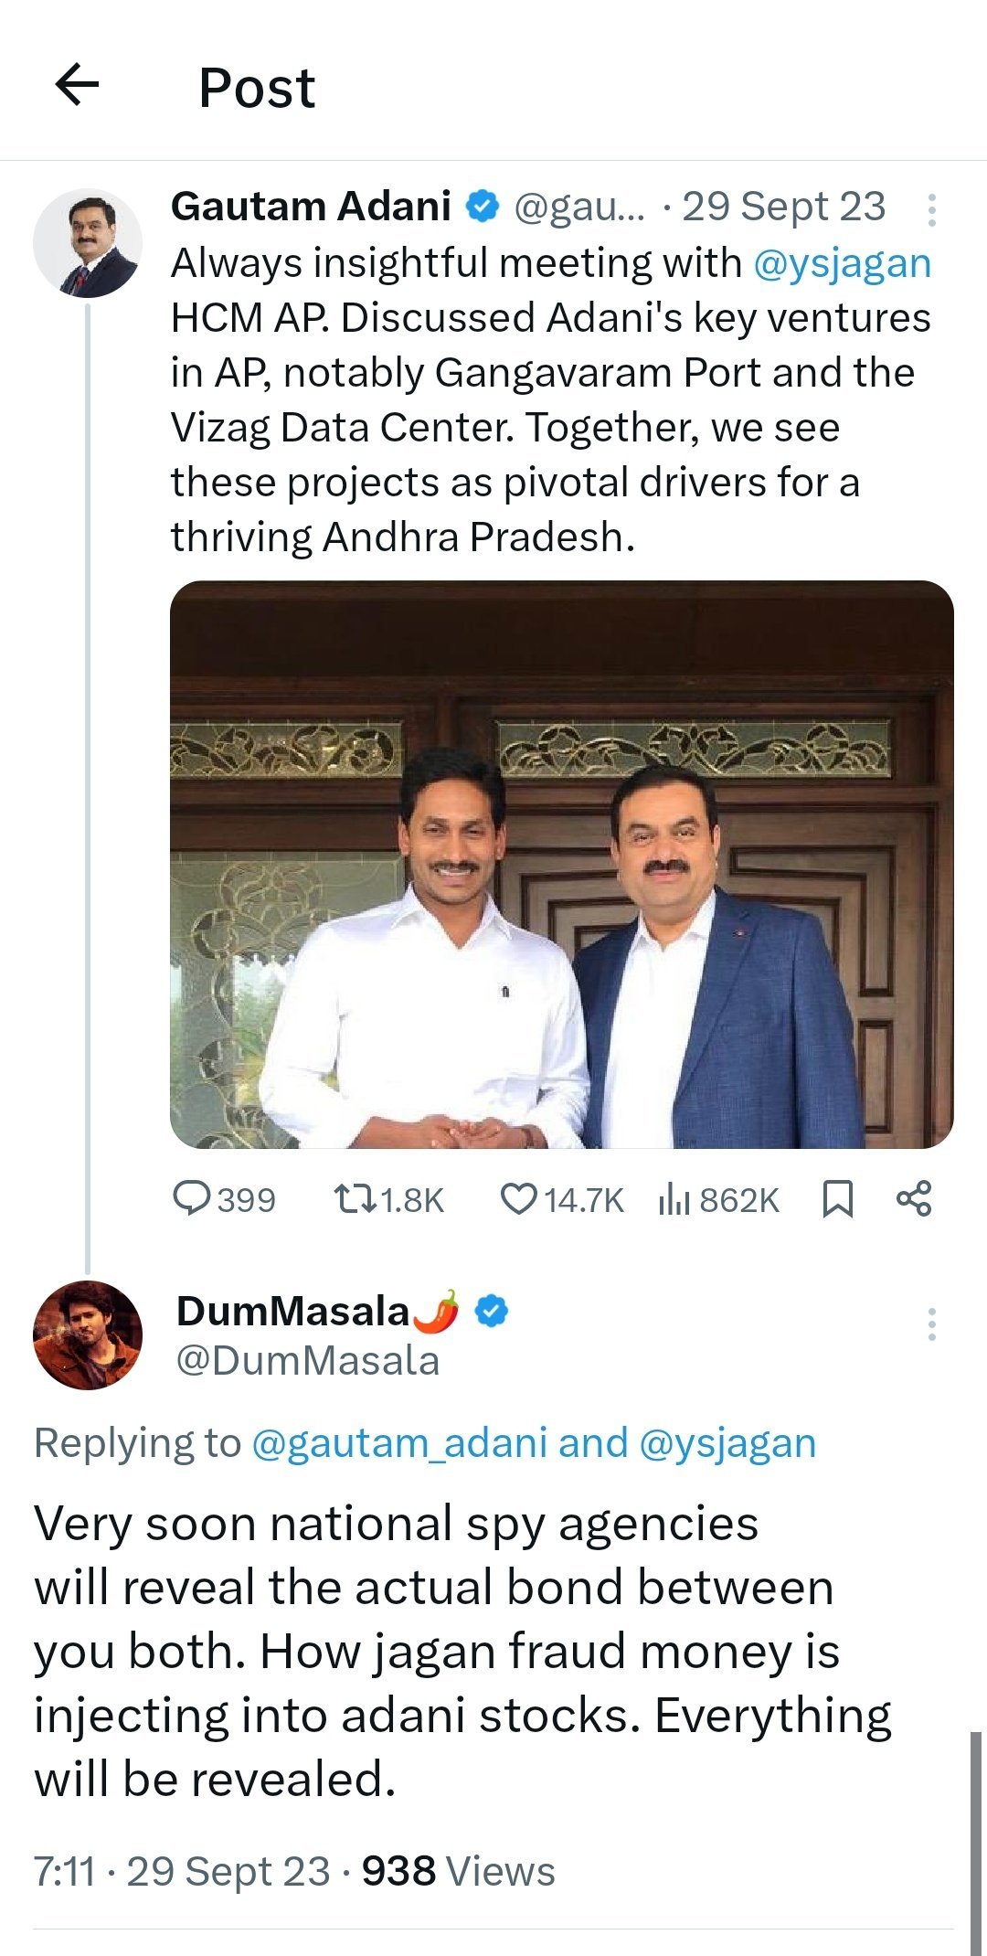Open the DumMasala display name
The height and width of the screenshot is (1956, 987).
pyautogui.click(x=292, y=1312)
